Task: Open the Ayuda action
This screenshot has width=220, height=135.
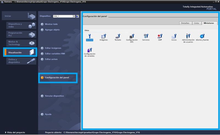Action: point(46,114)
